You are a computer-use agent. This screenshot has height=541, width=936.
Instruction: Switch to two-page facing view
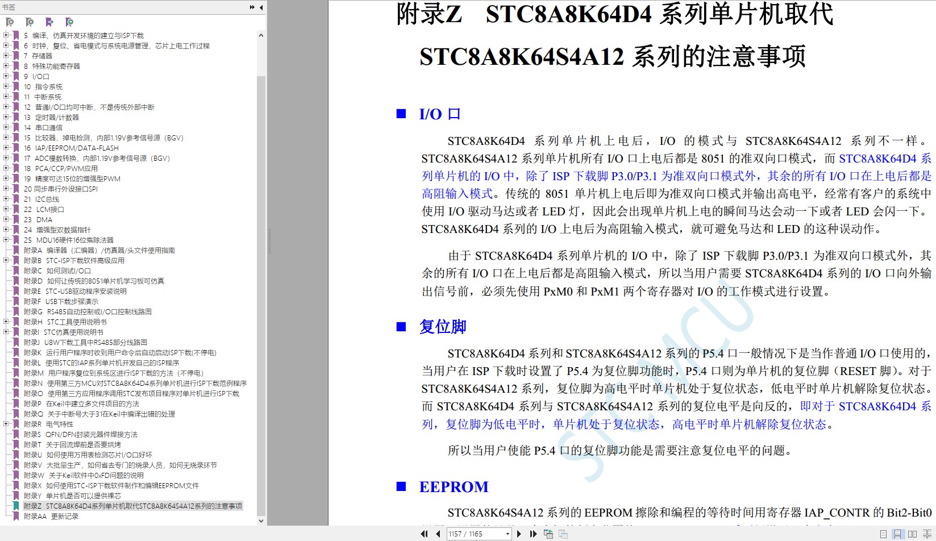point(913,534)
